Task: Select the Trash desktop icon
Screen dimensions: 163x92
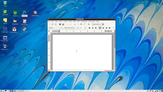Action: [5, 4]
